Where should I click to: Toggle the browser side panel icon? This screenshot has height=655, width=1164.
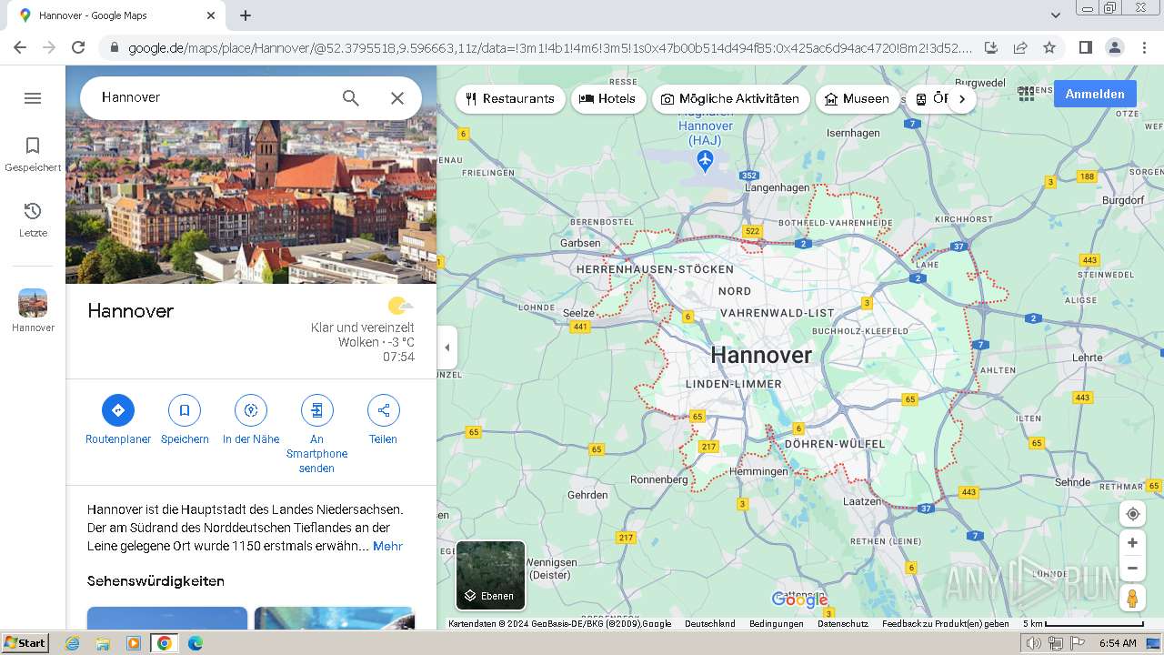1086,48
